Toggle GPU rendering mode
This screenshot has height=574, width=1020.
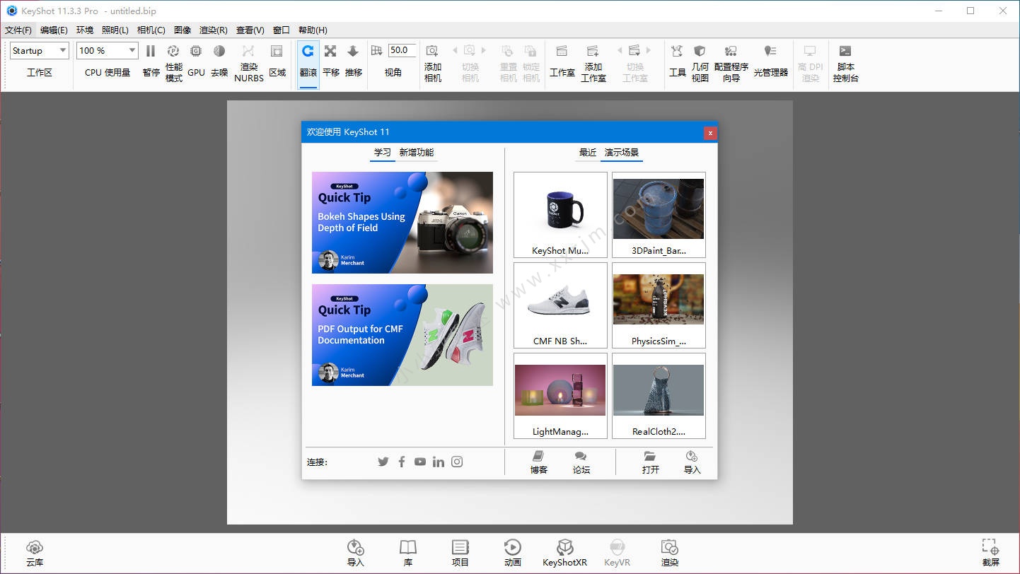(x=196, y=51)
